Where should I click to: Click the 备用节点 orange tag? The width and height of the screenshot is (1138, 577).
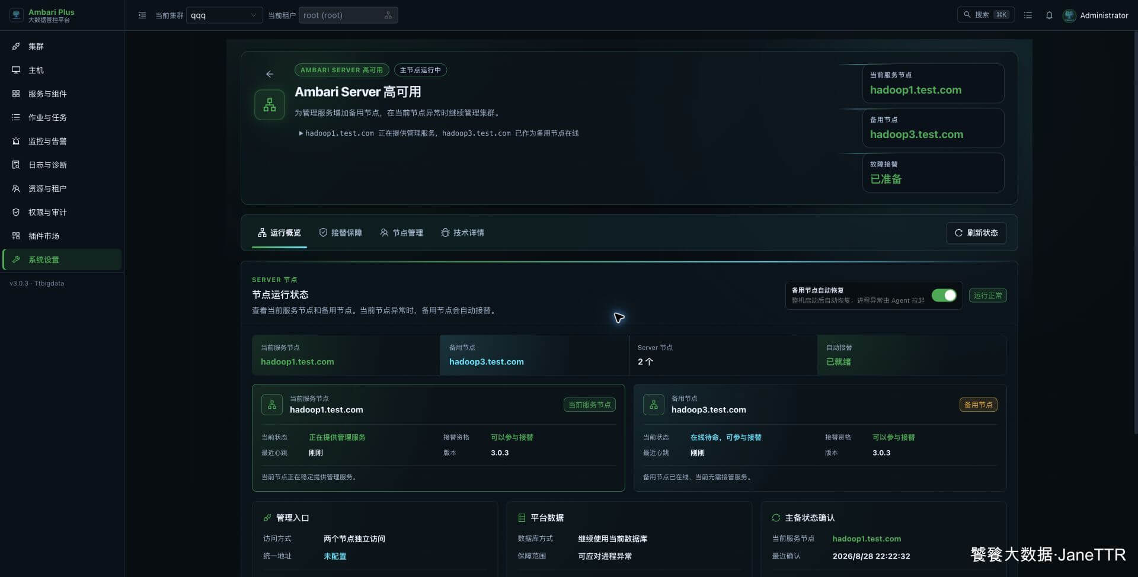tap(979, 405)
